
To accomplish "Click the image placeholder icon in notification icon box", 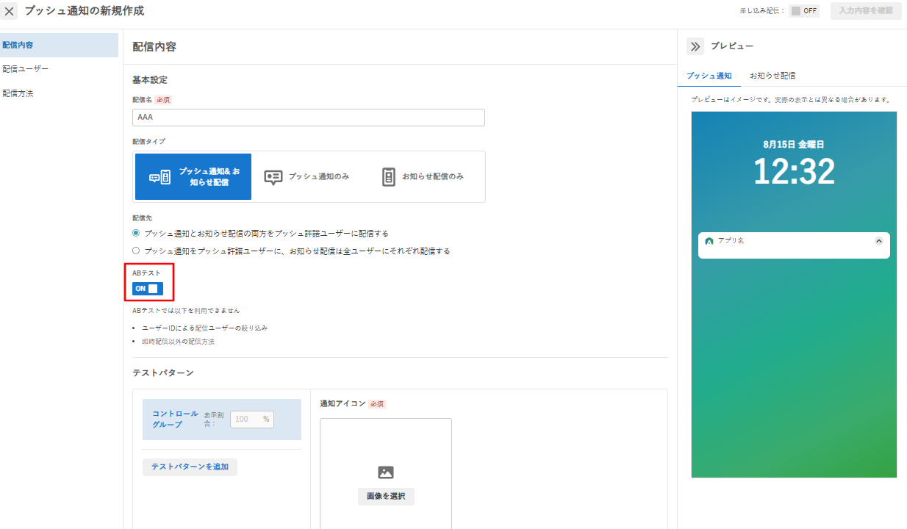I will point(386,472).
